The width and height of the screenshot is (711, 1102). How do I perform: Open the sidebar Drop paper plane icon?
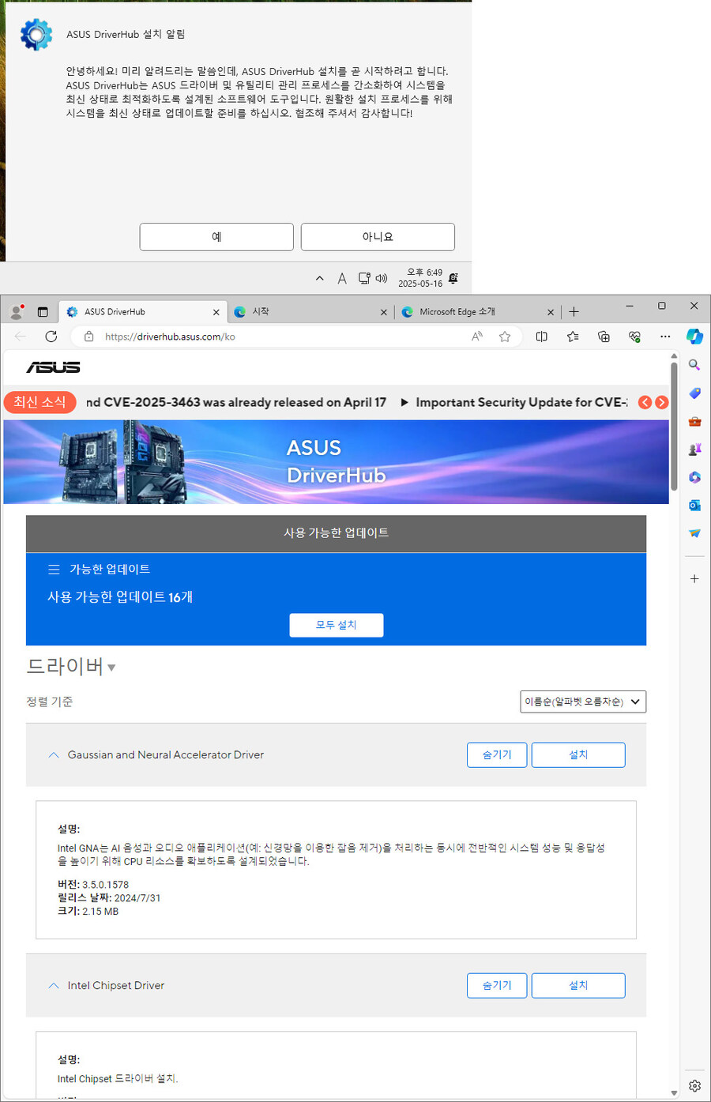coord(694,533)
